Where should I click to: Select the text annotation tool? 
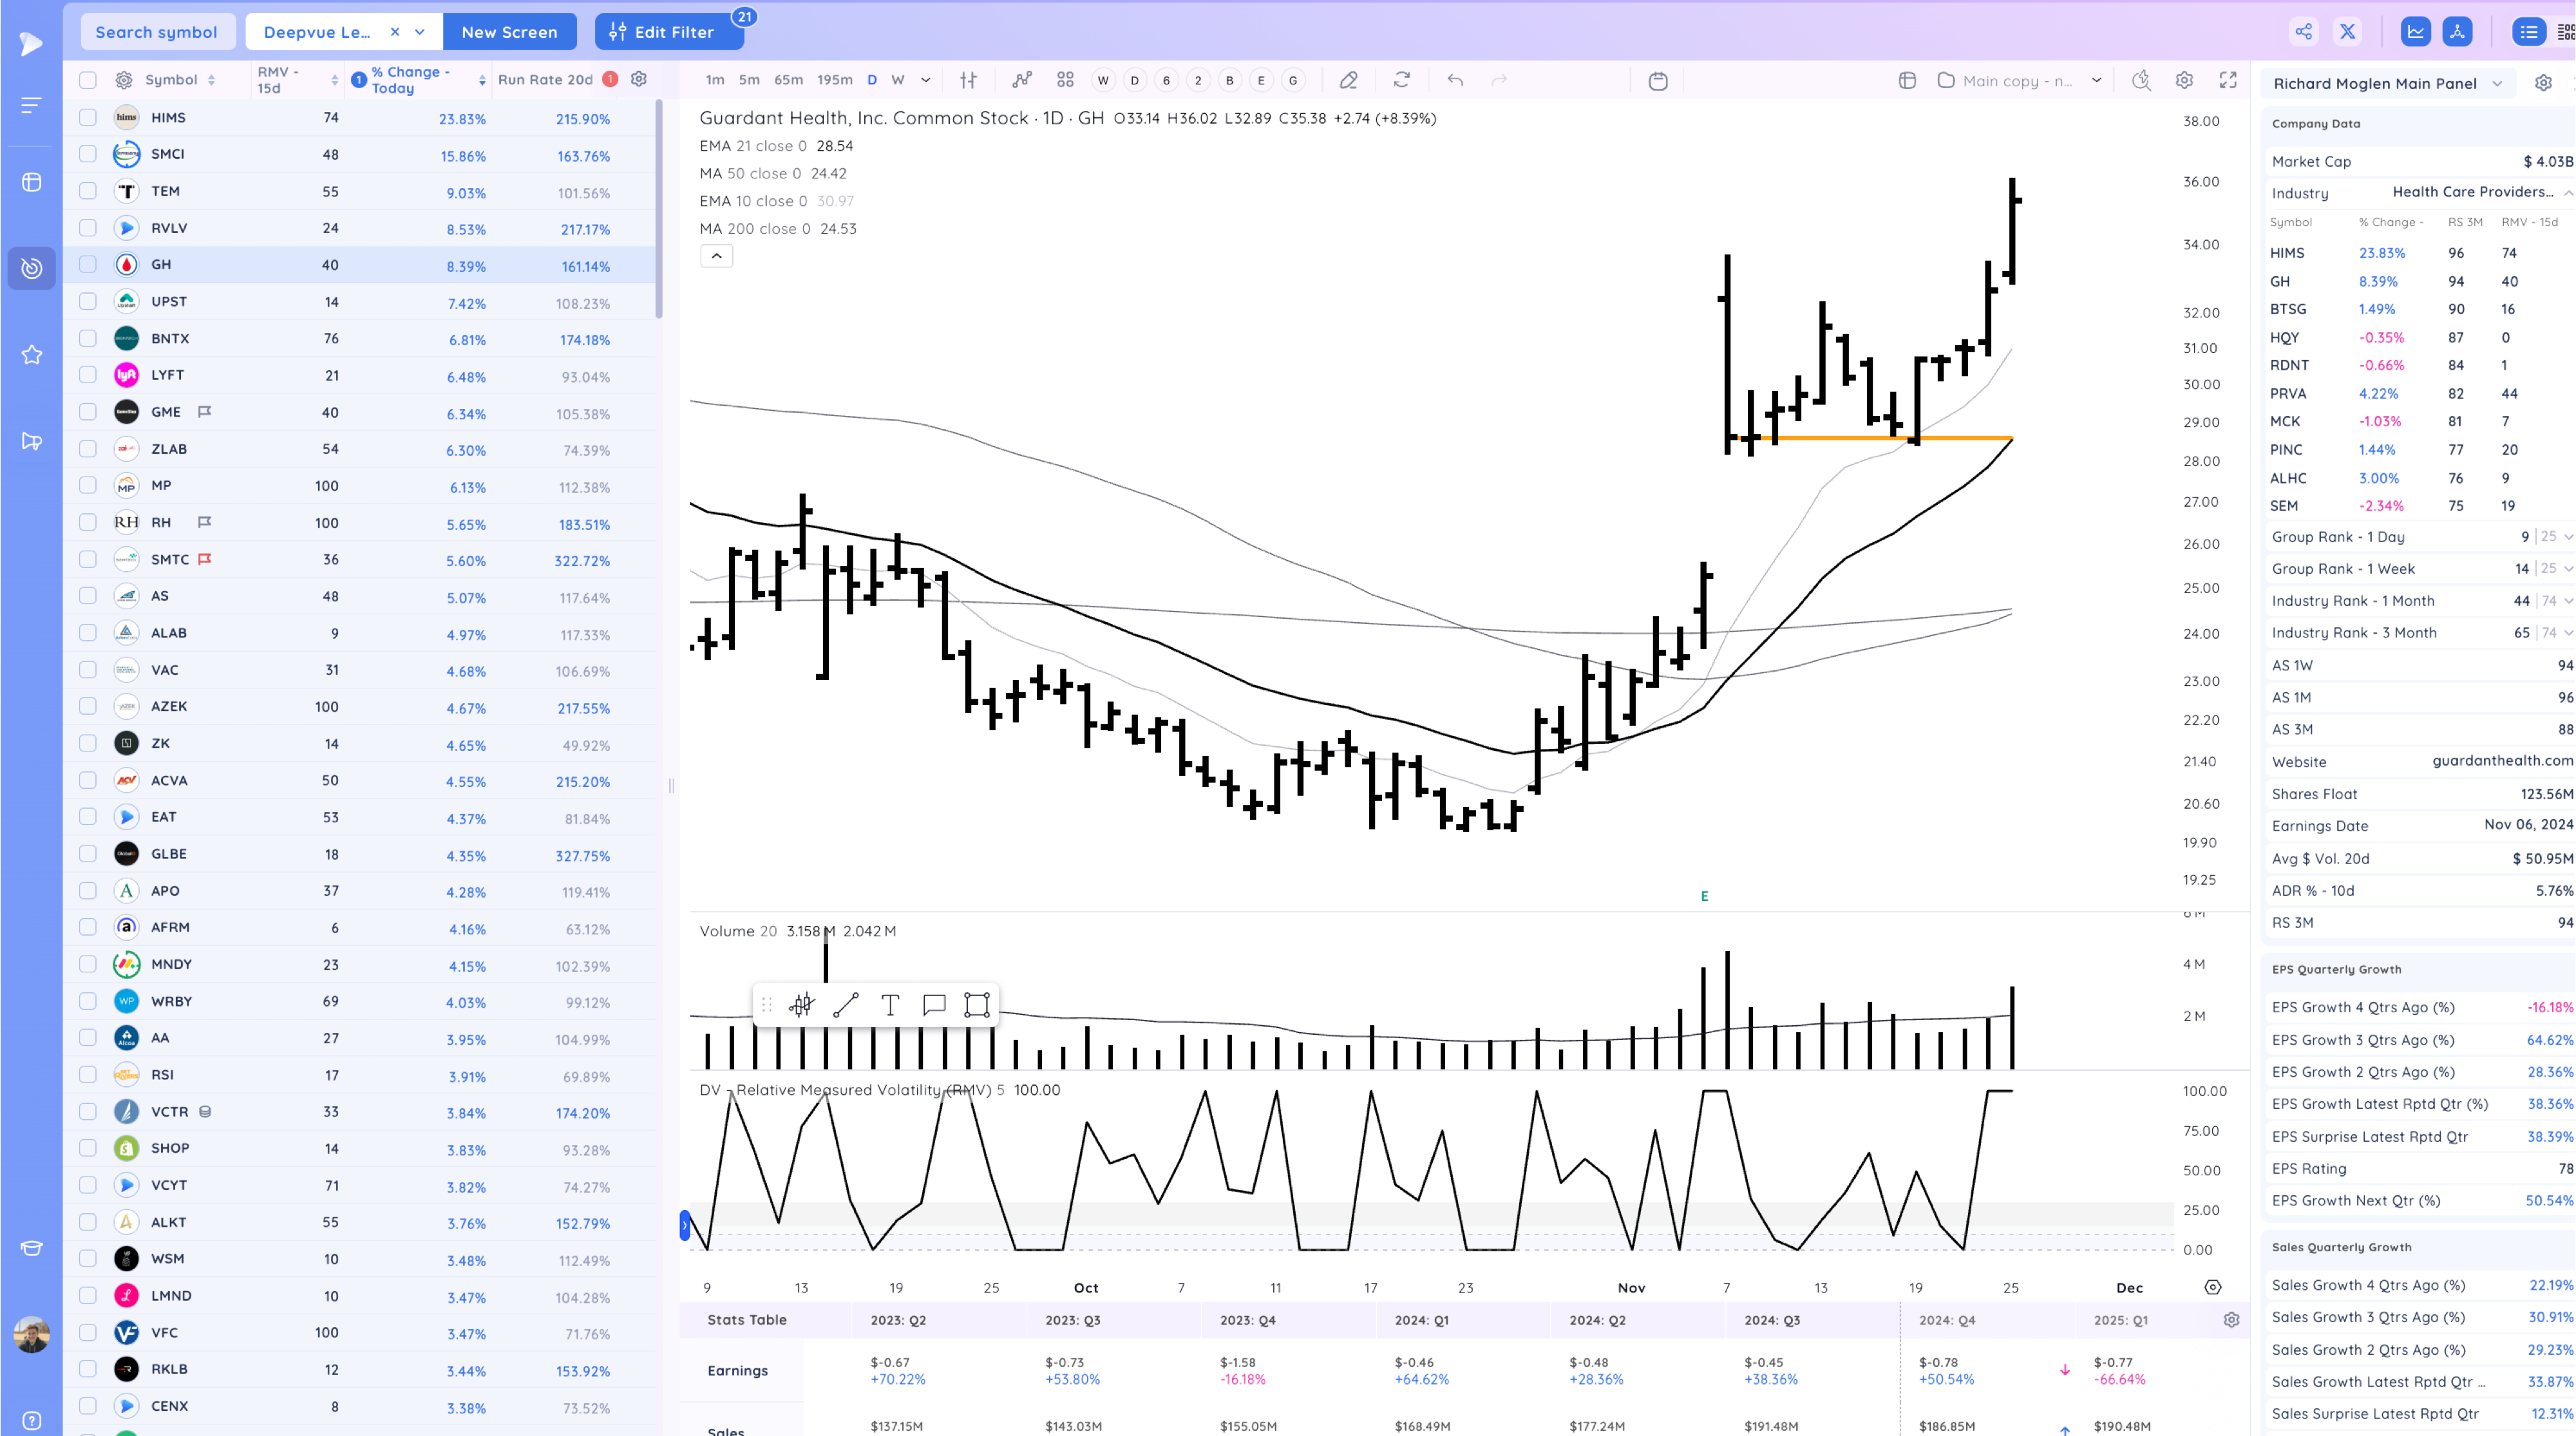890,1005
